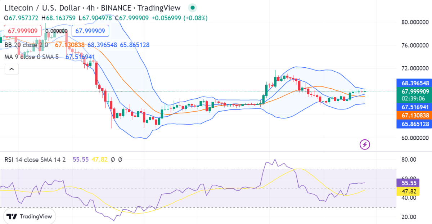Select the RSI 14 close SMA 14 2 legend
The image size is (432, 224).
pyautogui.click(x=35, y=159)
